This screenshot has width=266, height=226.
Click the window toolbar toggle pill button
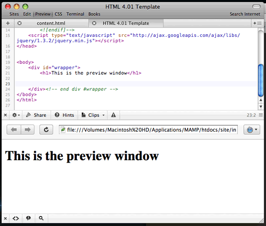pyautogui.click(x=256, y=6)
